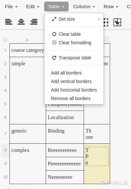Click the dashed border cell icon
This screenshot has height=189, width=131.
pyautogui.click(x=106, y=22)
